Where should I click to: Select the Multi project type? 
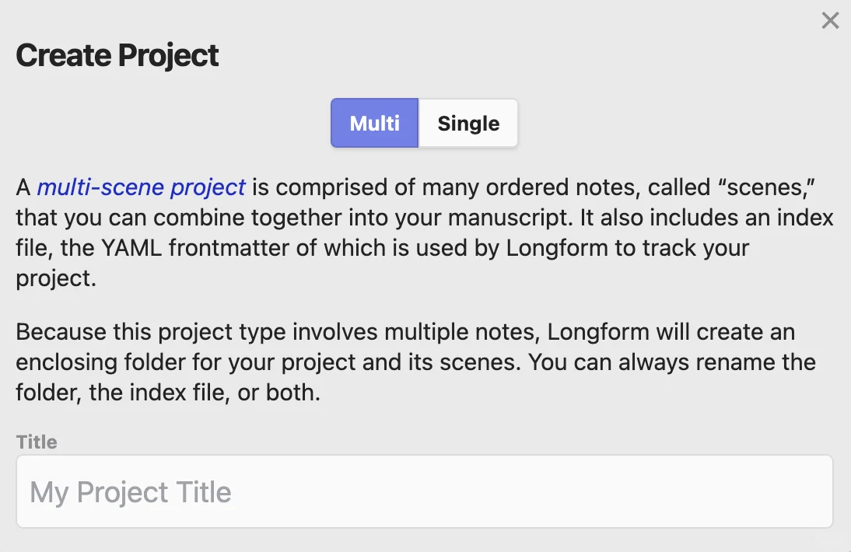(375, 123)
